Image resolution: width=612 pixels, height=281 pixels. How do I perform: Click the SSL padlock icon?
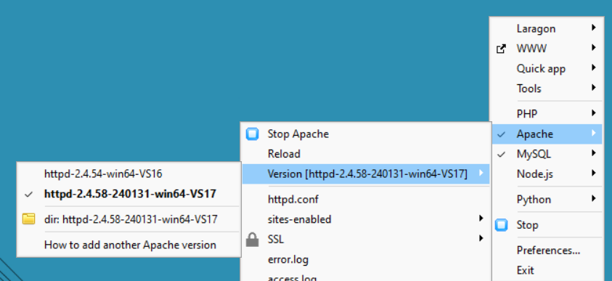point(252,239)
